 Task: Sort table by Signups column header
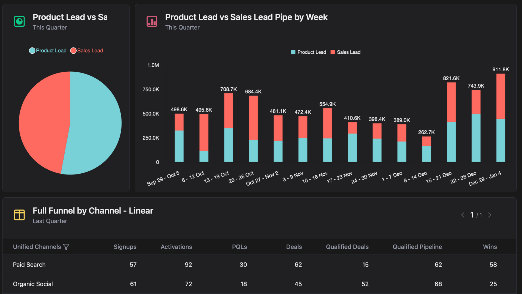coord(125,247)
